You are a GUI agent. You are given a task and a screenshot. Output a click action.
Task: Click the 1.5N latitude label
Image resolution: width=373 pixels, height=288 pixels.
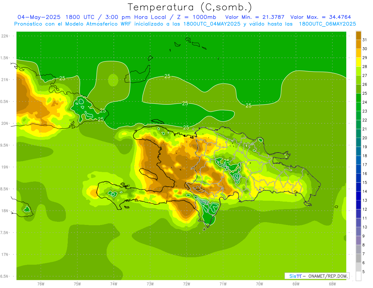point(5,58)
